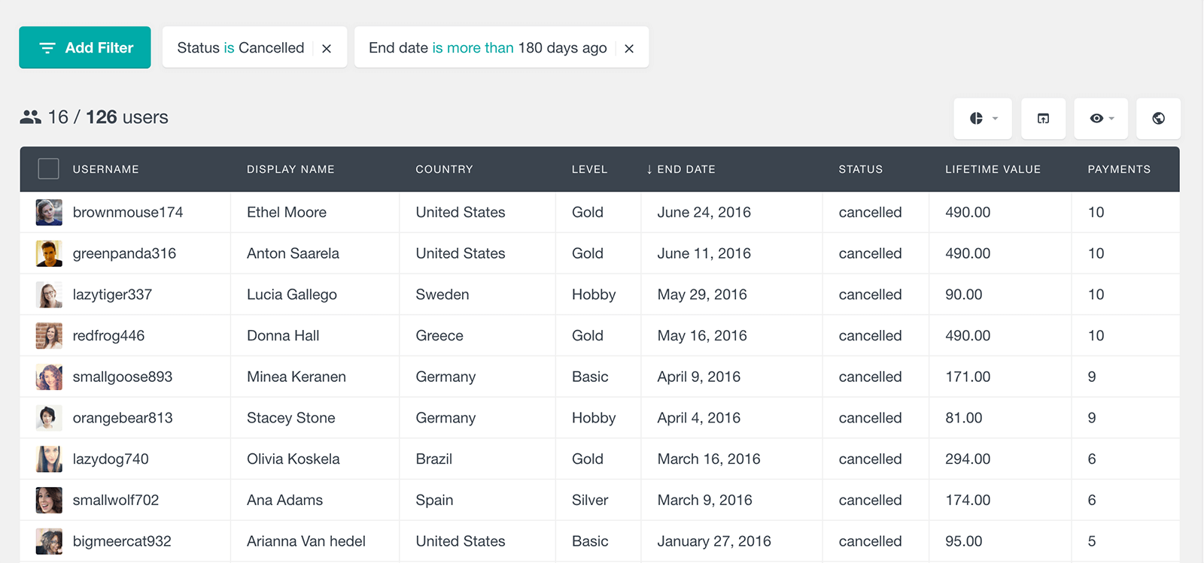Click the export users icon
The height and width of the screenshot is (563, 1204).
[x=1043, y=118]
